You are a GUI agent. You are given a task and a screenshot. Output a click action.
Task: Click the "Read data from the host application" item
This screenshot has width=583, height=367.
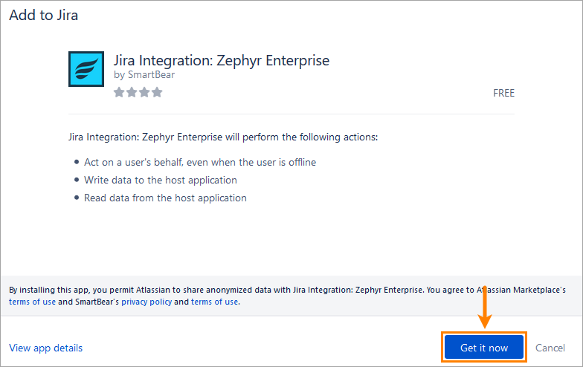click(x=165, y=198)
